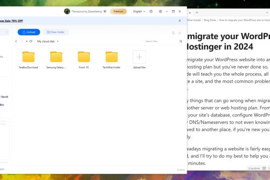Screen dimensions: 270x180
Task: Open the Premium upgrade badge
Action: [118, 11]
